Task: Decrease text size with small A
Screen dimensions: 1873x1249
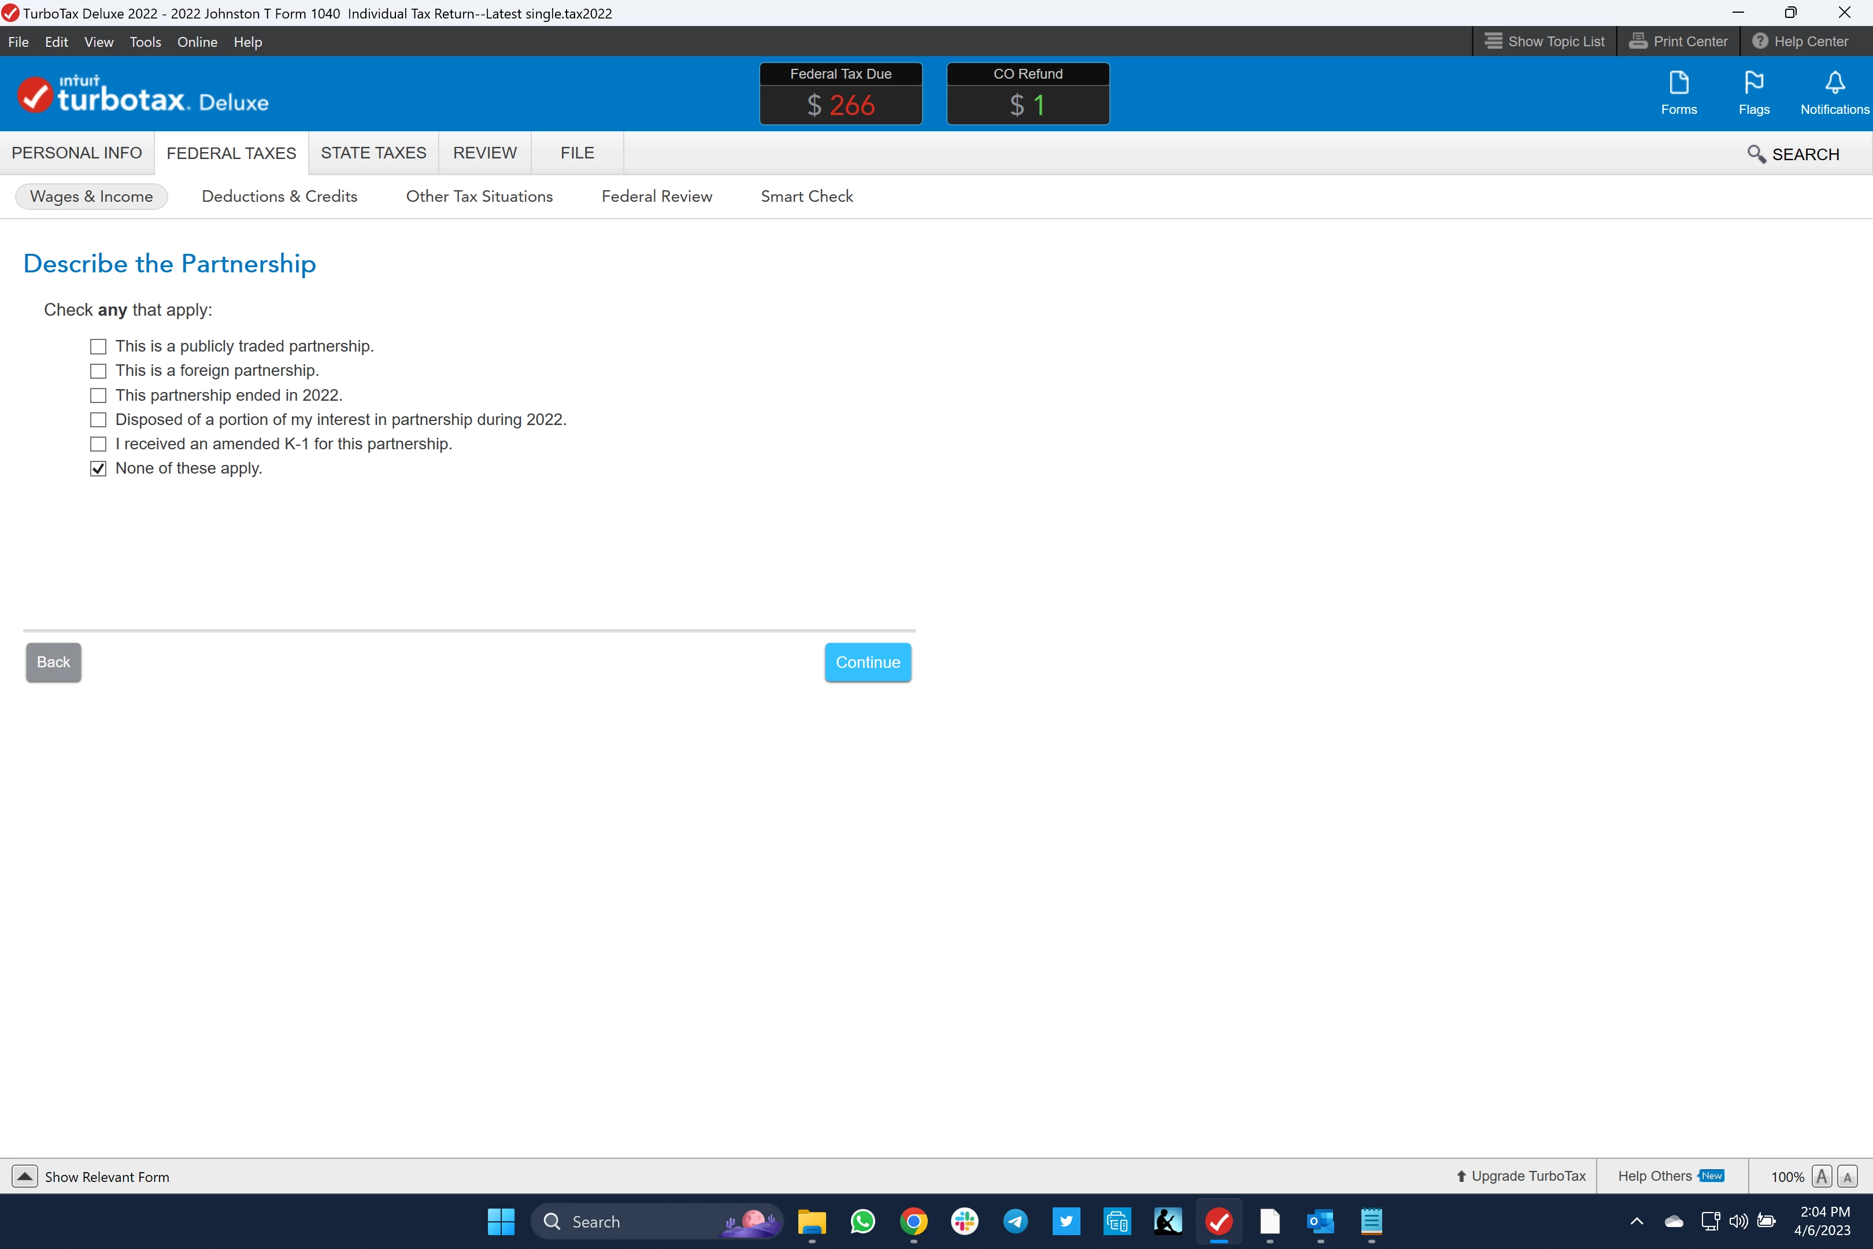Action: pyautogui.click(x=1848, y=1177)
